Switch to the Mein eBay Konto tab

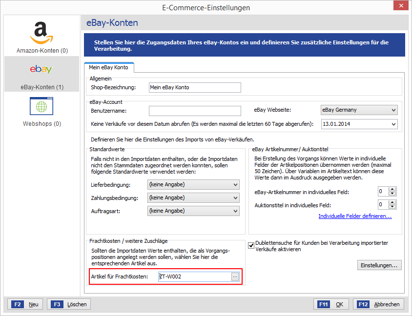108,67
